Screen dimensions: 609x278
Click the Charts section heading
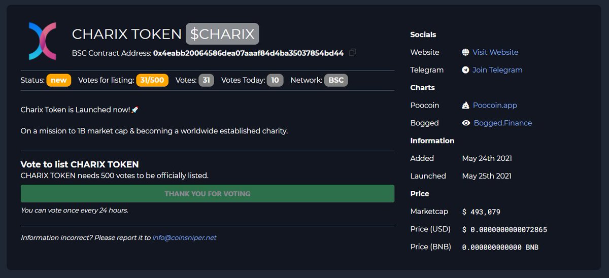point(423,88)
